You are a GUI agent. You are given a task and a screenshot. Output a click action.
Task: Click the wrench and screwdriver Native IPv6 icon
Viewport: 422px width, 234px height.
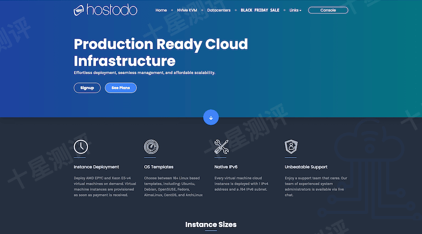(222, 147)
